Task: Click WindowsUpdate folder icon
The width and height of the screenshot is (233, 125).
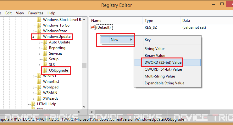Action: click(x=39, y=37)
